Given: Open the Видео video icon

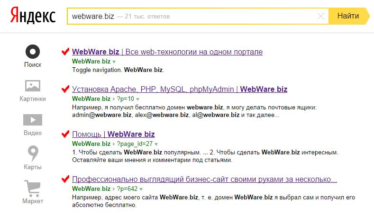Looking at the screenshot, I should pos(33,120).
